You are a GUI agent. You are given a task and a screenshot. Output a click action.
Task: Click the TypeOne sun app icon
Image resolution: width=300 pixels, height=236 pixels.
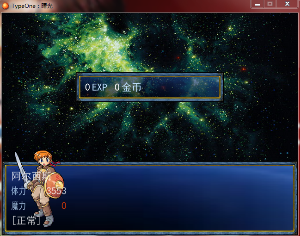tap(6, 6)
